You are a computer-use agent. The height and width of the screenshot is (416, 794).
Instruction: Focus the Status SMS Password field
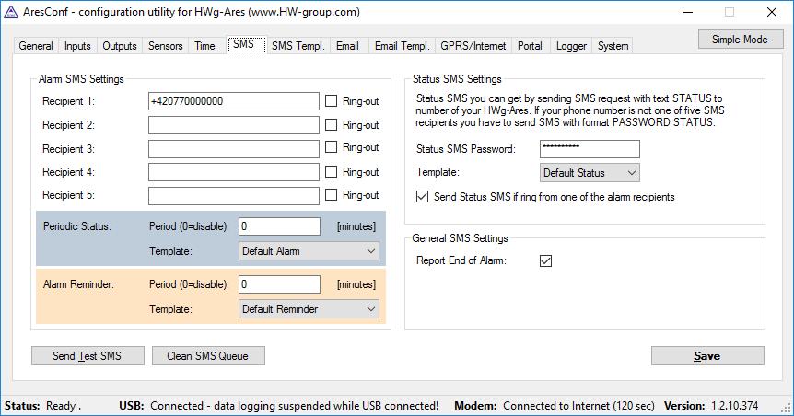pyautogui.click(x=590, y=149)
